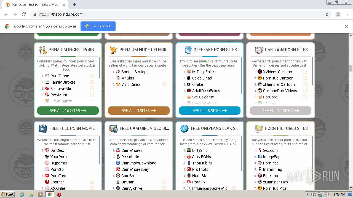This screenshot has height=198, width=353.
Task: Click the Cartoon Porn Sites card scrollbar
Action: 312,71
